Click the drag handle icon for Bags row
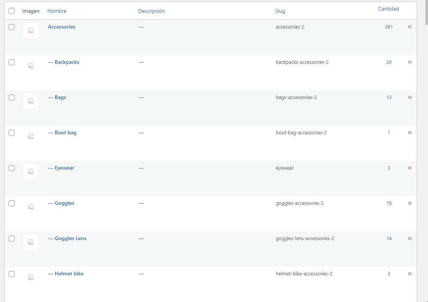The height and width of the screenshot is (302, 428). click(x=410, y=97)
